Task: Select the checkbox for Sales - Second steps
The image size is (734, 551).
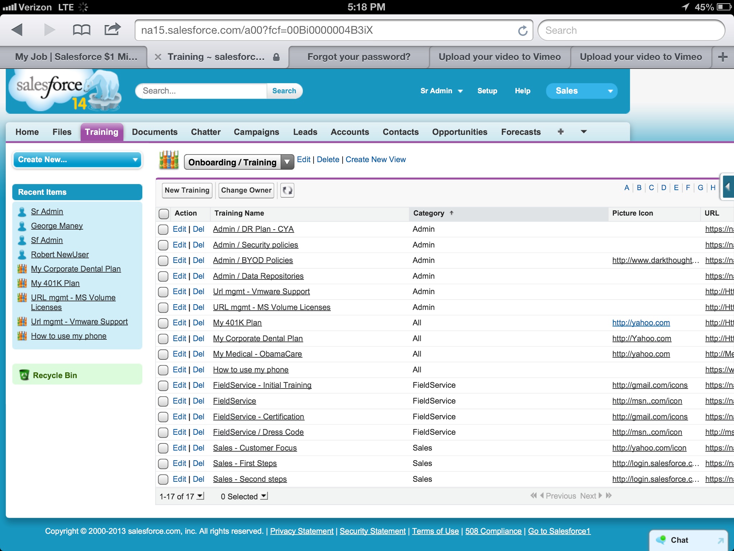Action: (163, 479)
